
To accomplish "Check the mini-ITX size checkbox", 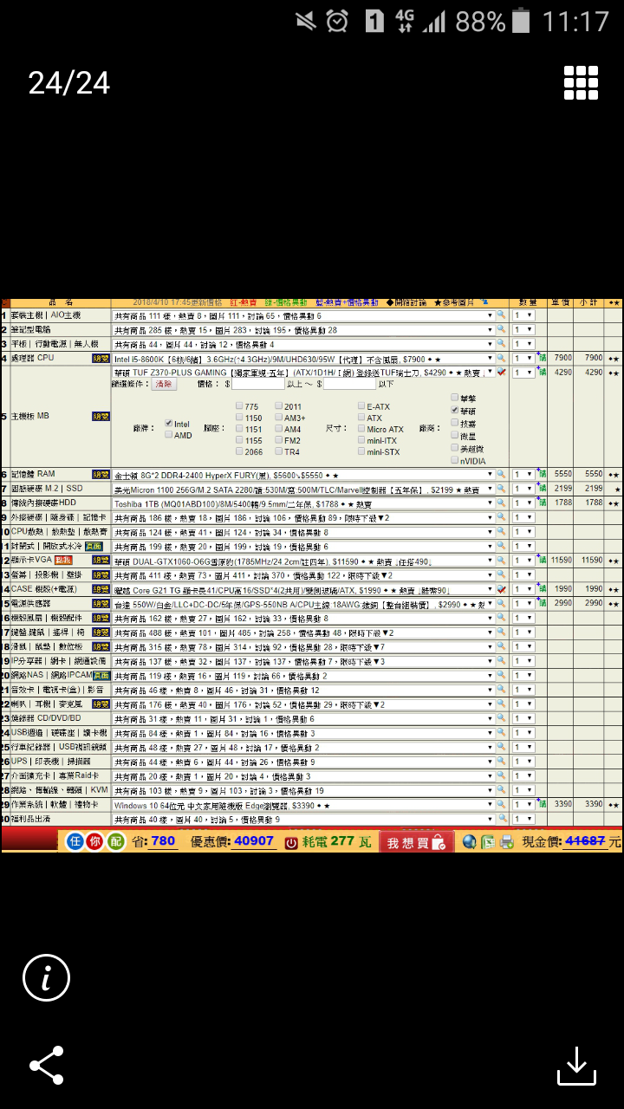I will (x=361, y=440).
